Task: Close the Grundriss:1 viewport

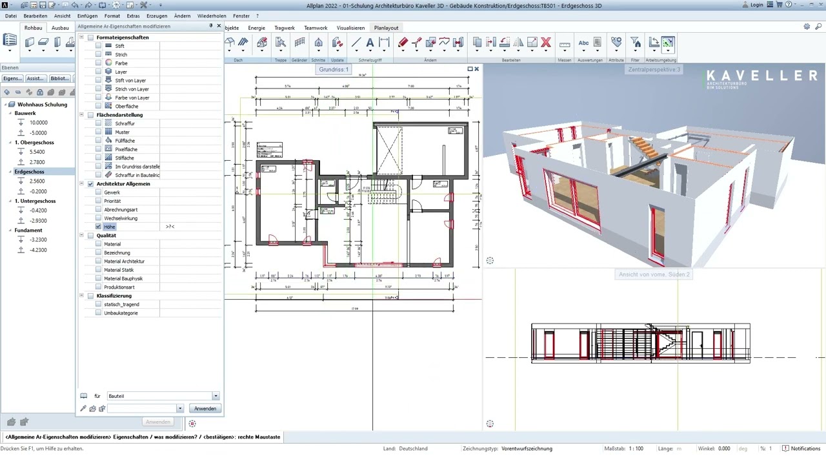Action: [477, 69]
